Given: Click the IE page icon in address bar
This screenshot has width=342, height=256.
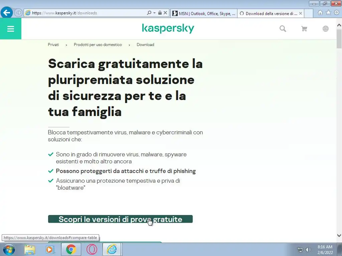Looking at the screenshot, I should 28,13.
